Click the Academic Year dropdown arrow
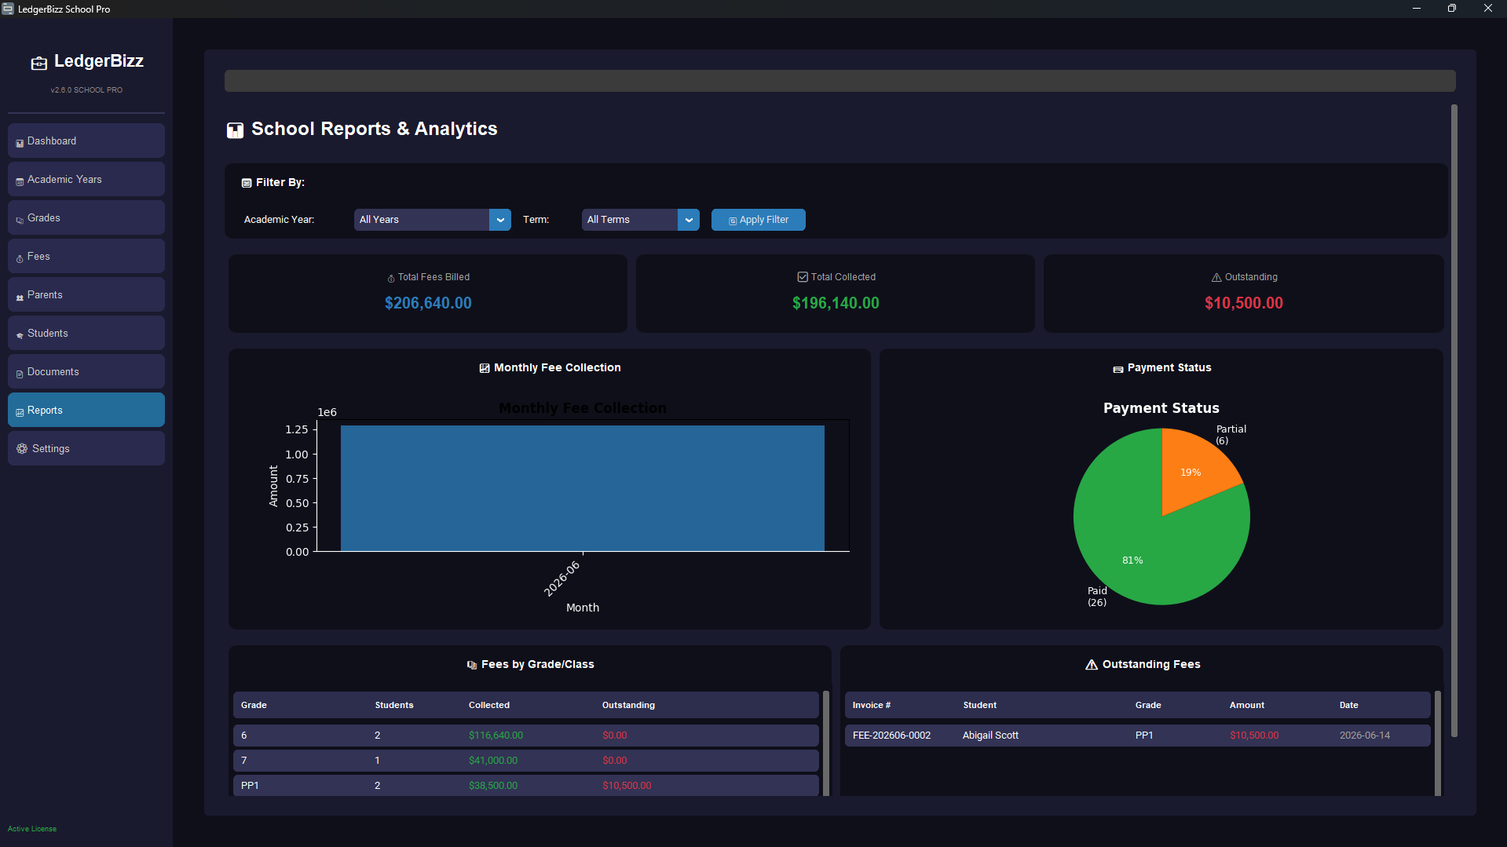This screenshot has height=847, width=1507. (x=500, y=220)
